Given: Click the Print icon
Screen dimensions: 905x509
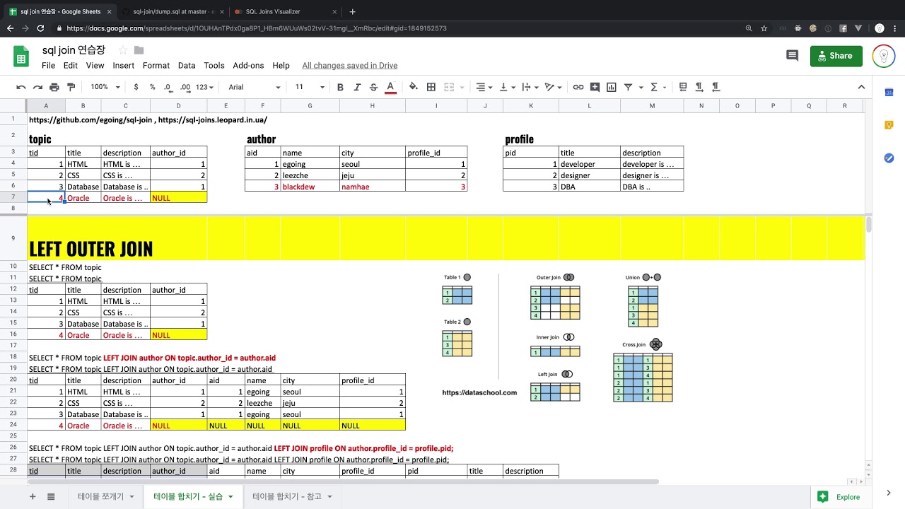Looking at the screenshot, I should click(54, 87).
